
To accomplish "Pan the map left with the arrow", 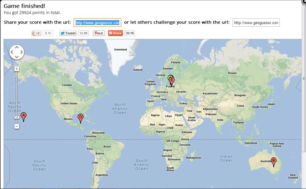I will click(12, 52).
